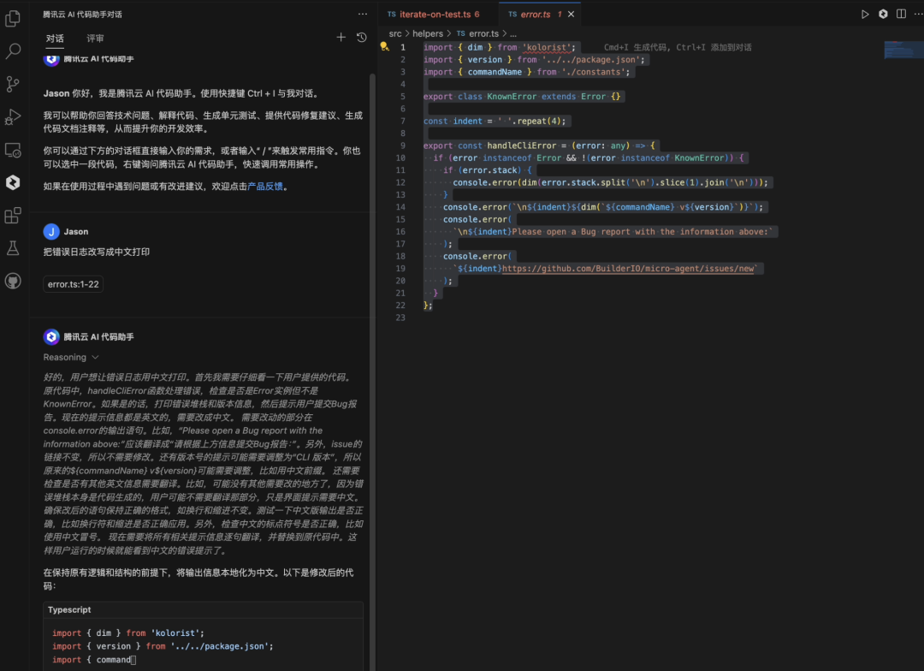
Task: Open the Source Control view
Action: point(12,85)
